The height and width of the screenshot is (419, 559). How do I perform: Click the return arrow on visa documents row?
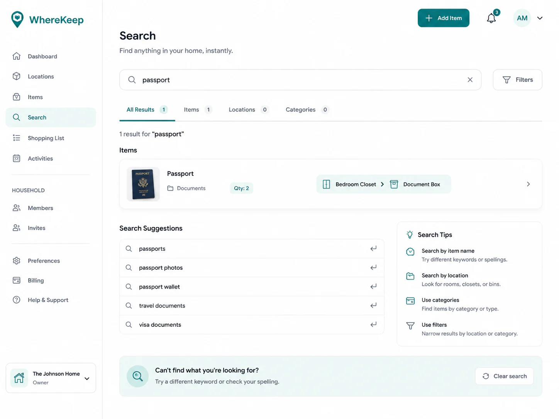373,324
